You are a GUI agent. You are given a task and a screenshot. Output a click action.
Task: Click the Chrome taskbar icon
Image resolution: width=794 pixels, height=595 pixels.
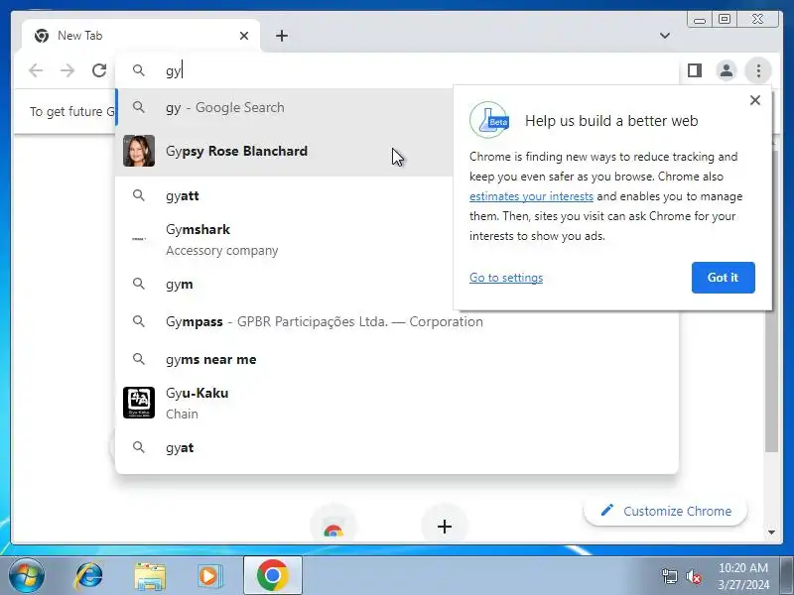coord(273,575)
